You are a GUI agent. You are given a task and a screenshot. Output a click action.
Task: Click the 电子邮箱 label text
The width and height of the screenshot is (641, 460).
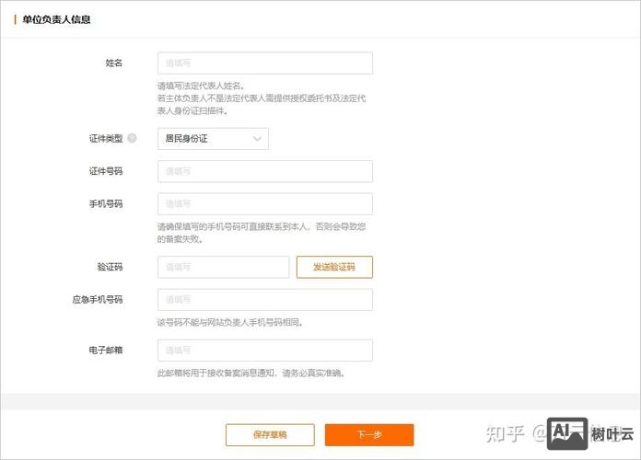(106, 351)
